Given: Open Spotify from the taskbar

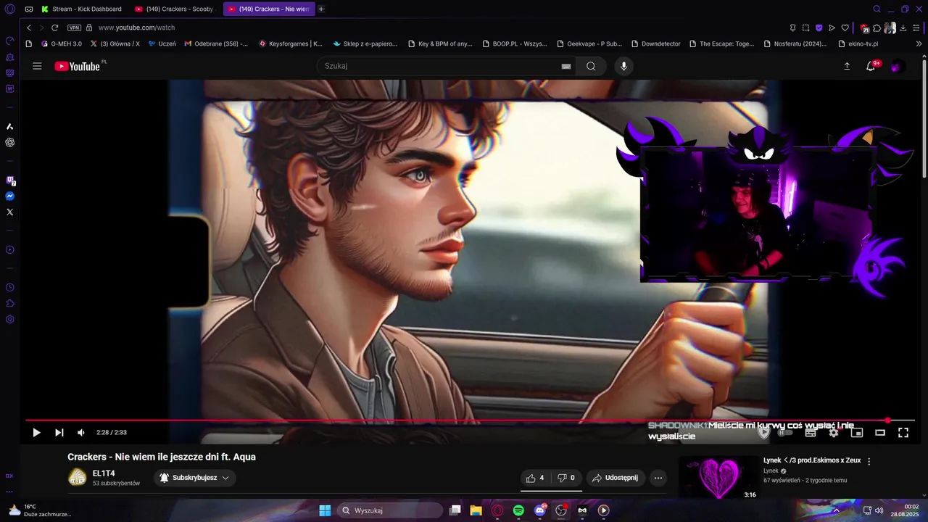Looking at the screenshot, I should (518, 510).
